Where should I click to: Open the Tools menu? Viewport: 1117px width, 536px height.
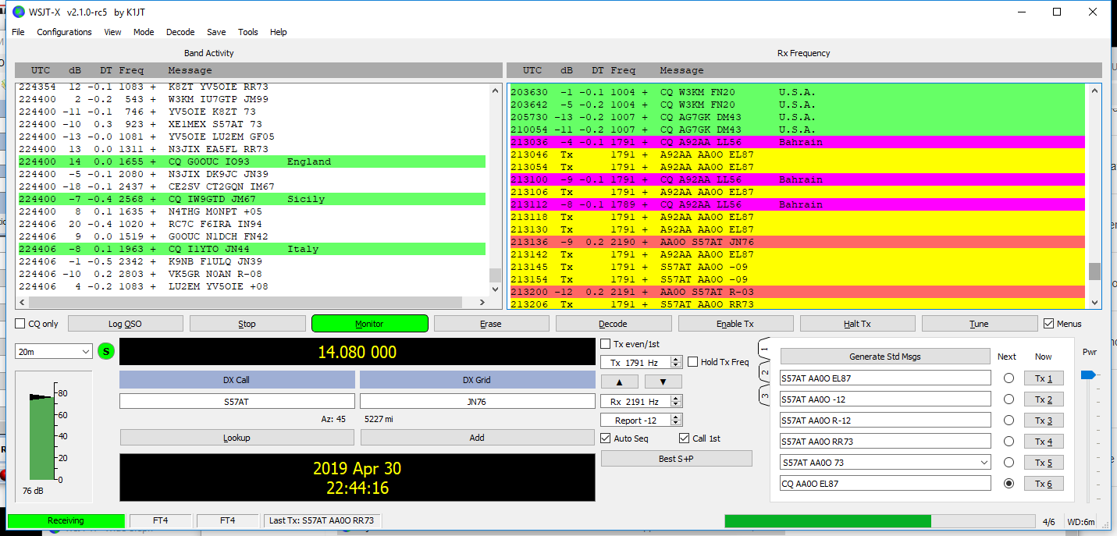coord(248,32)
